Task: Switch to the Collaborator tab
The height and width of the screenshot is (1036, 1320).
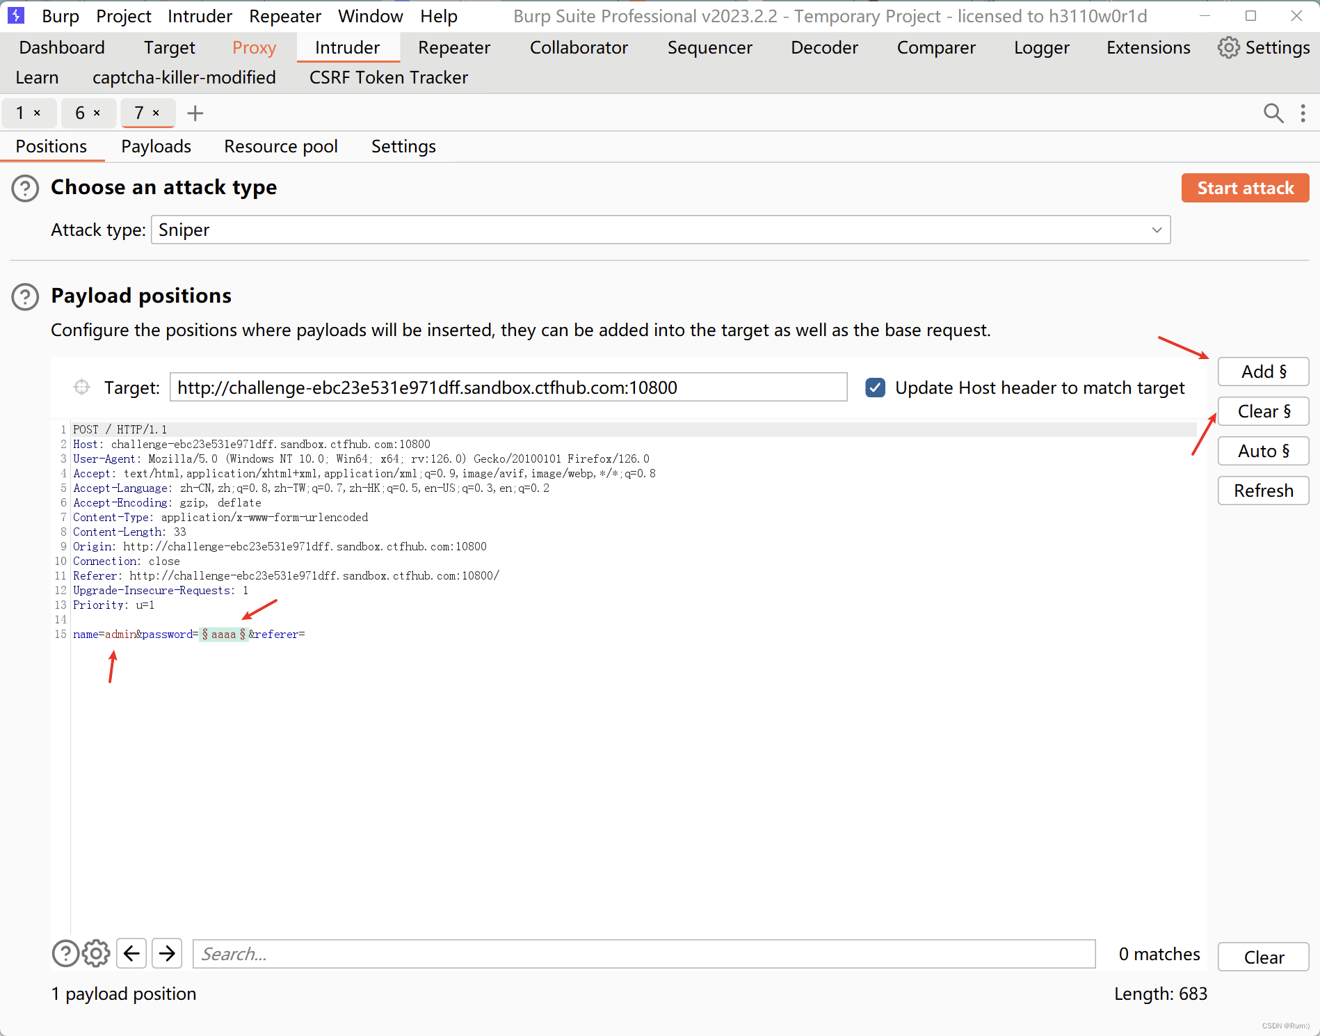Action: click(x=579, y=47)
